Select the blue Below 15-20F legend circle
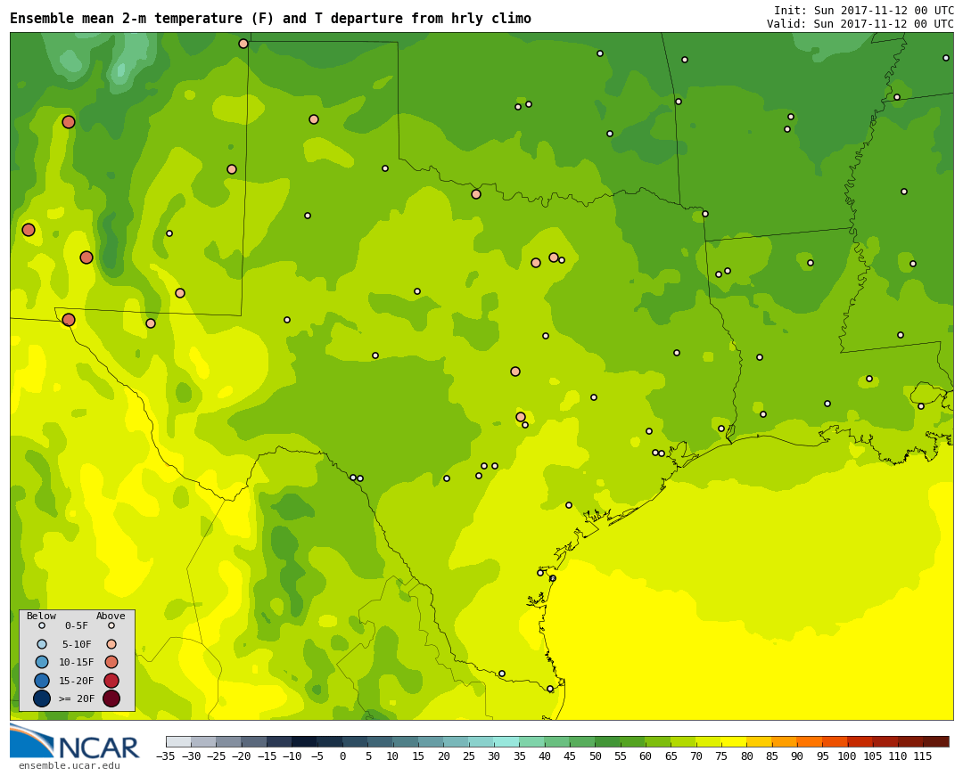963x776 pixels. pyautogui.click(x=42, y=681)
